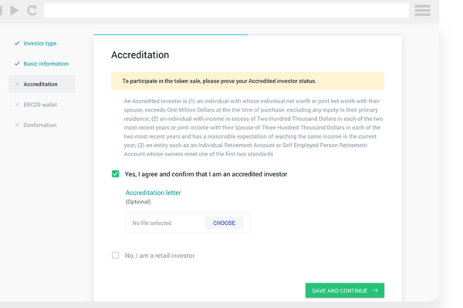The image size is (463, 308).
Task: Open the ERC20 wallet step
Action: pyautogui.click(x=40, y=105)
